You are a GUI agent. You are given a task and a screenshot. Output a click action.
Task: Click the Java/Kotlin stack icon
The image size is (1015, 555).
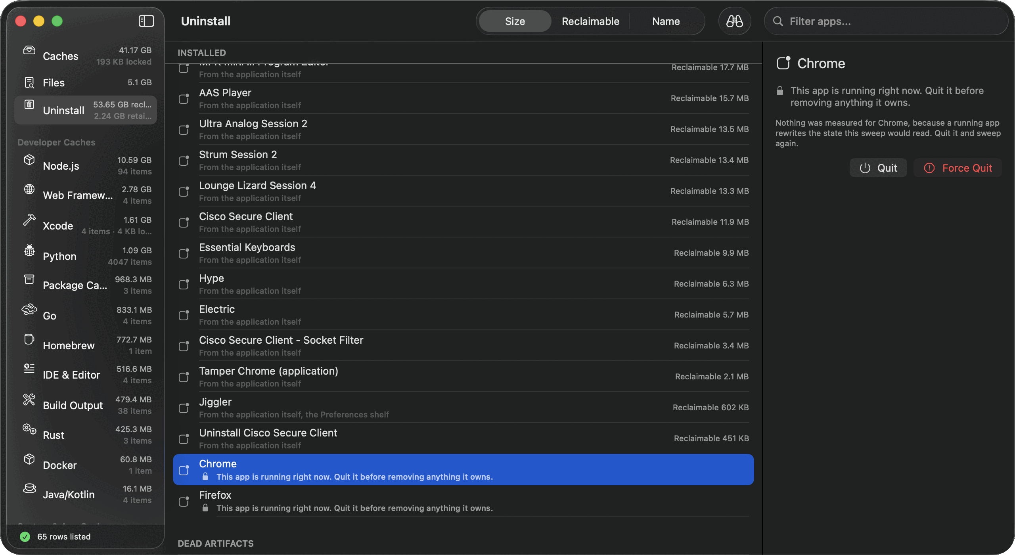[29, 488]
